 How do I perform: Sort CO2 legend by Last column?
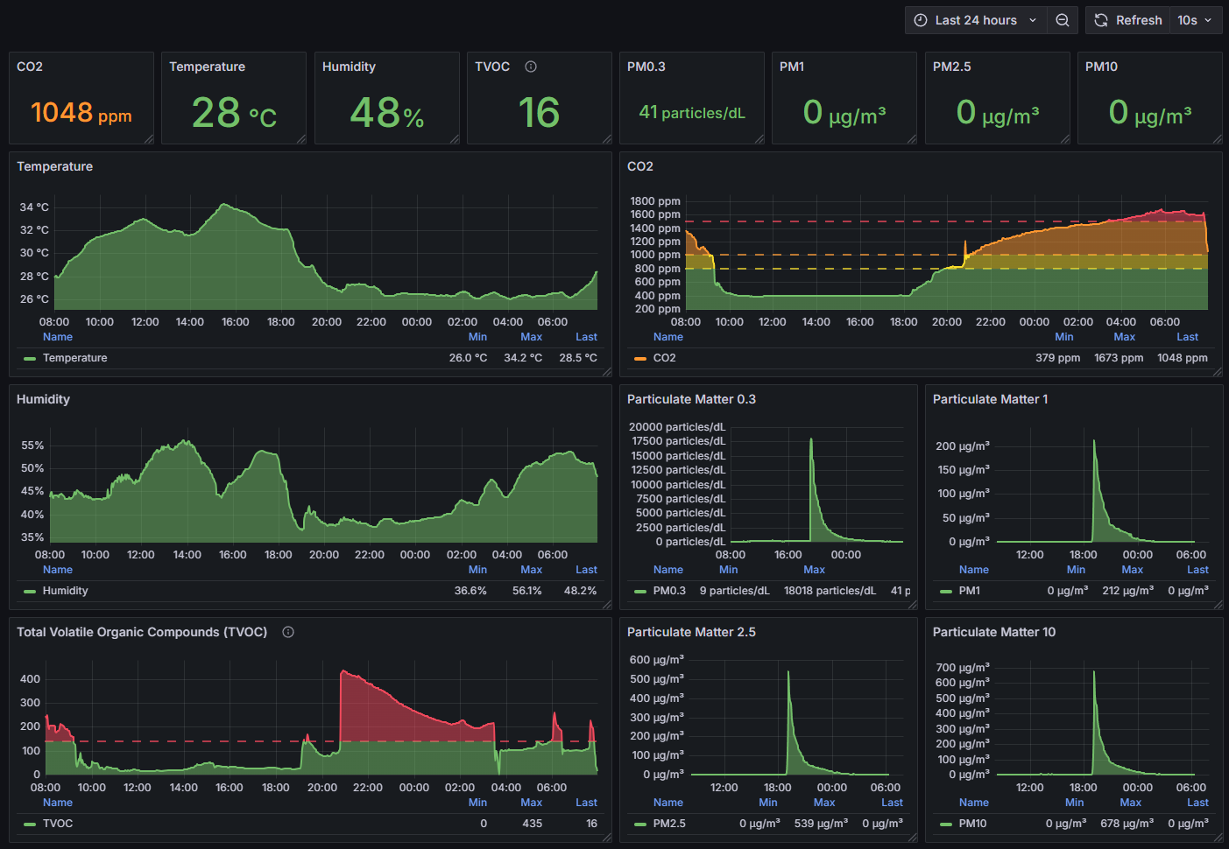tap(1187, 337)
